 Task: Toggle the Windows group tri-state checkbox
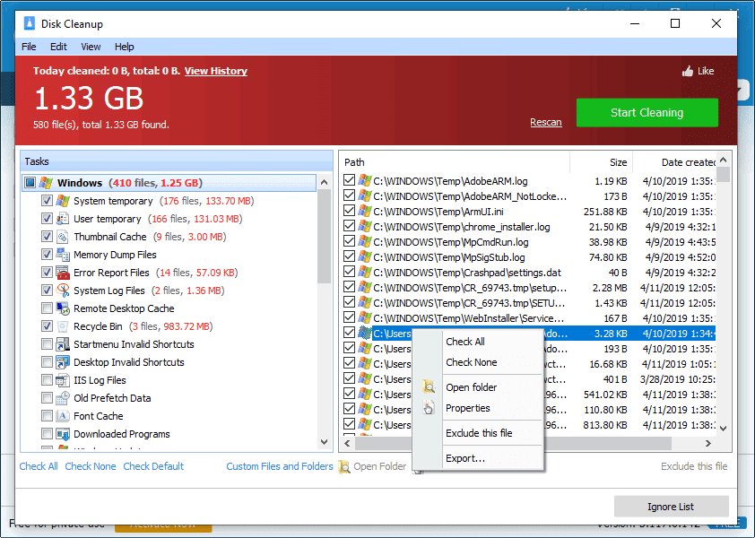pos(30,183)
